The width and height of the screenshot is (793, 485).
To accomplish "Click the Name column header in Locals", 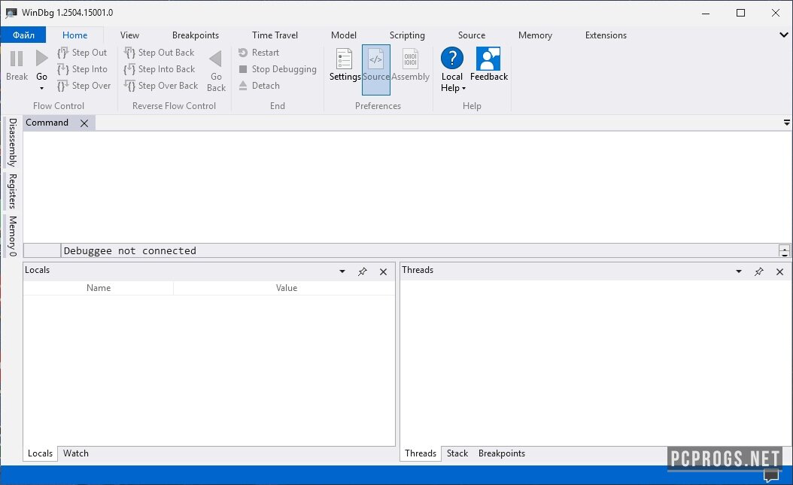I will [98, 288].
